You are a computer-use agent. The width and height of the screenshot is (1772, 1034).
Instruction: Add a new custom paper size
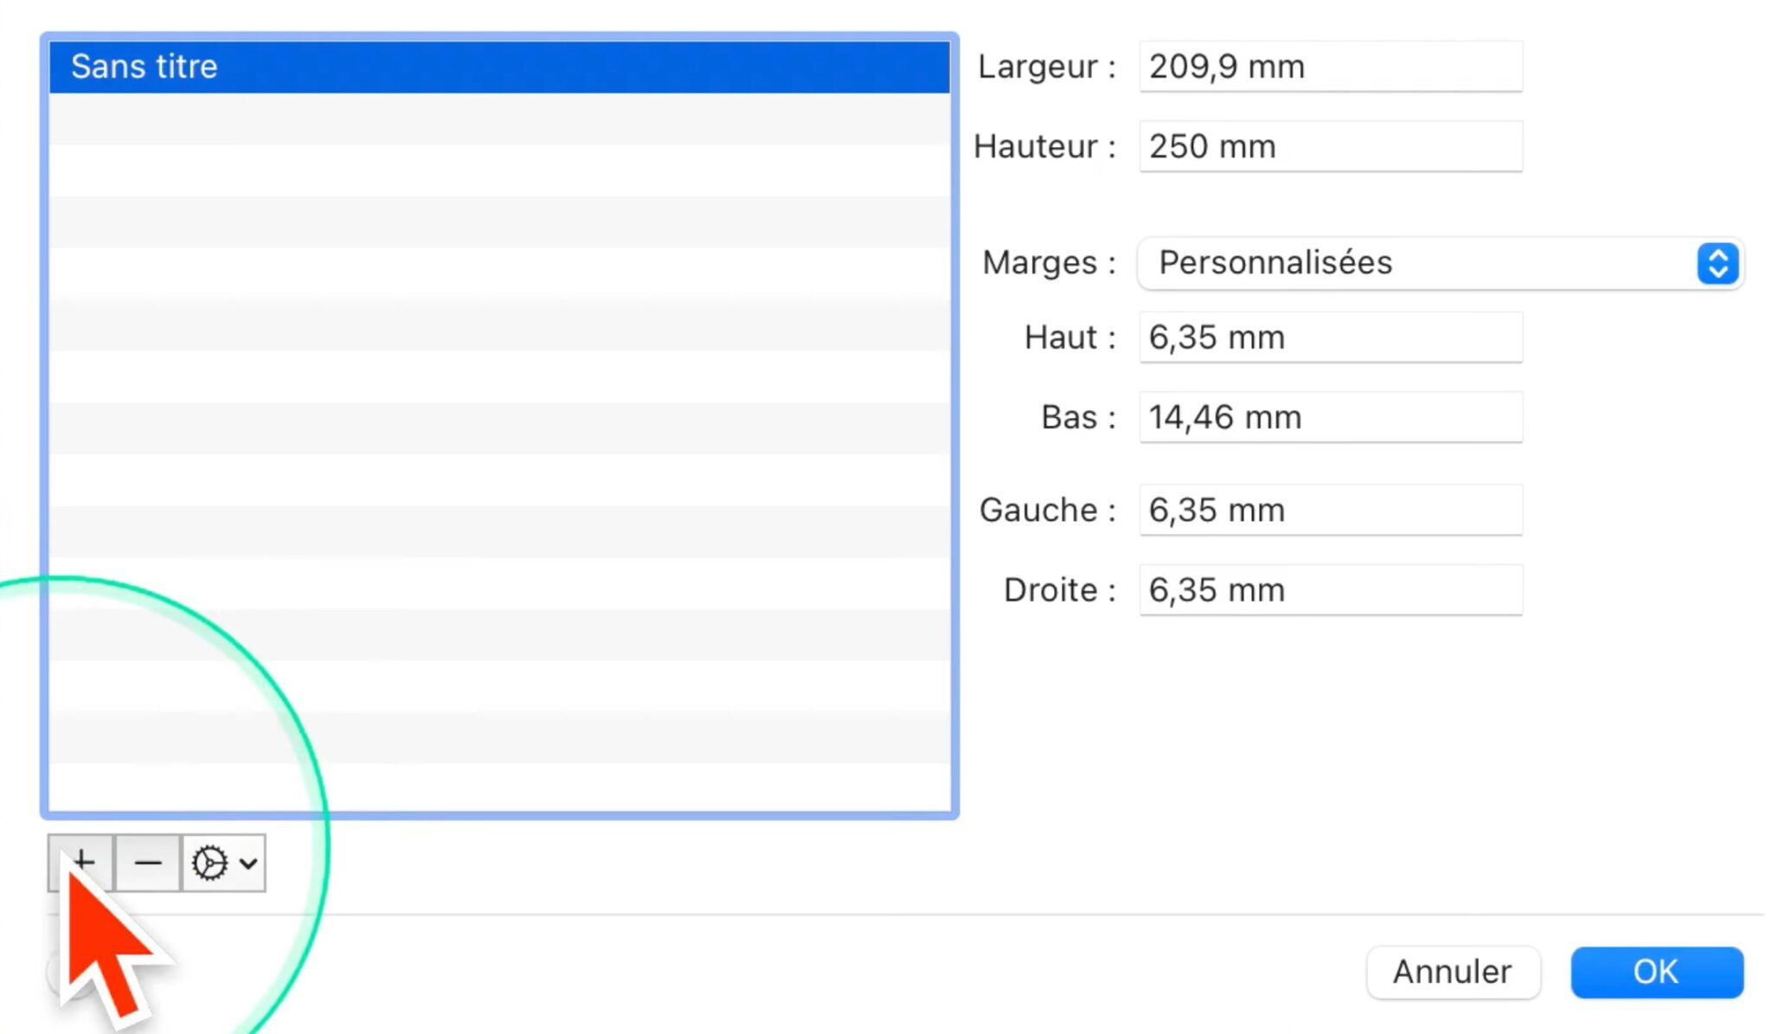click(x=81, y=862)
